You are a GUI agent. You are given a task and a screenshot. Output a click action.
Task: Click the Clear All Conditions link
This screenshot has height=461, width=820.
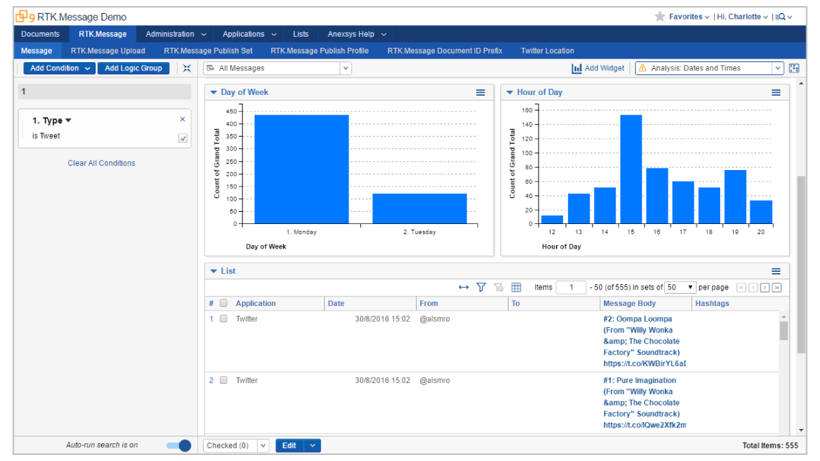[x=101, y=163]
